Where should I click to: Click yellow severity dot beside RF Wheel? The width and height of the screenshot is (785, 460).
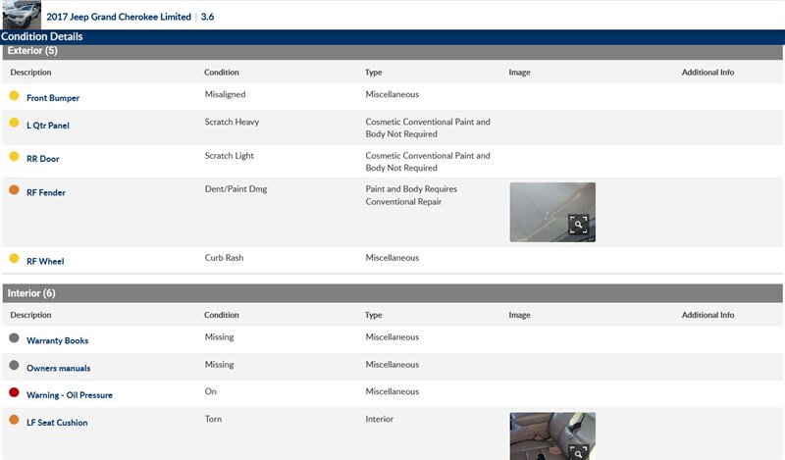[14, 259]
